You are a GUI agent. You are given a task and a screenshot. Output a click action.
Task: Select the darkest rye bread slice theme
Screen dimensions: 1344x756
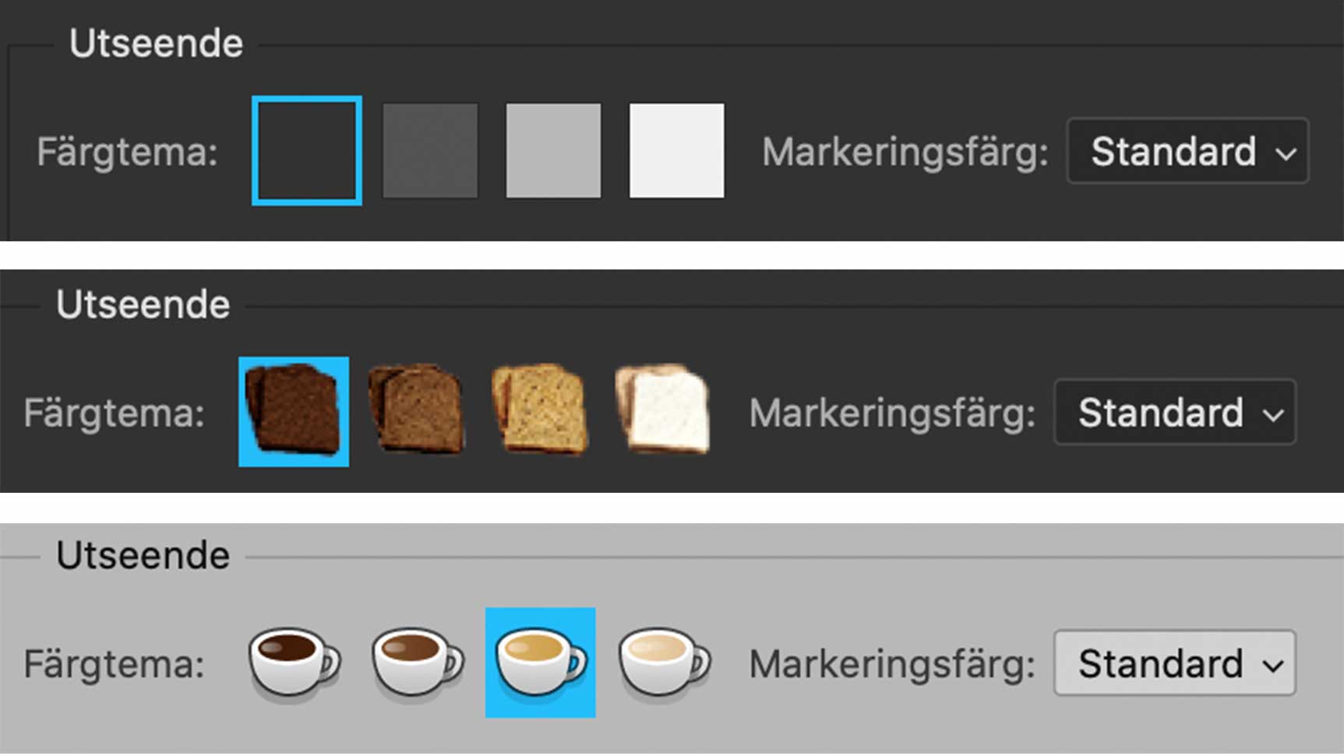click(x=294, y=412)
